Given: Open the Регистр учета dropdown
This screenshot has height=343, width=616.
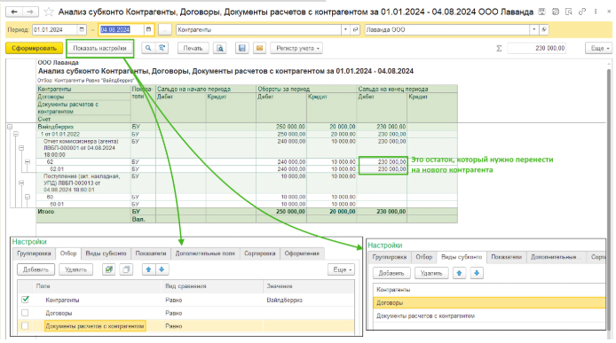Looking at the screenshot, I should click(296, 48).
